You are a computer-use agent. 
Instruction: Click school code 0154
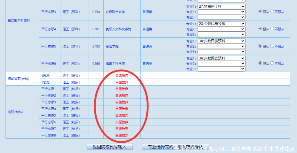pyautogui.click(x=96, y=12)
